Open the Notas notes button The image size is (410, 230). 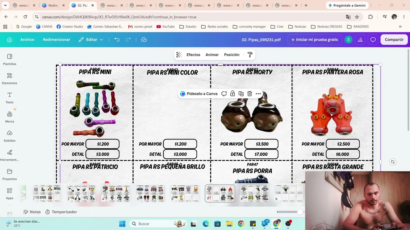click(32, 212)
